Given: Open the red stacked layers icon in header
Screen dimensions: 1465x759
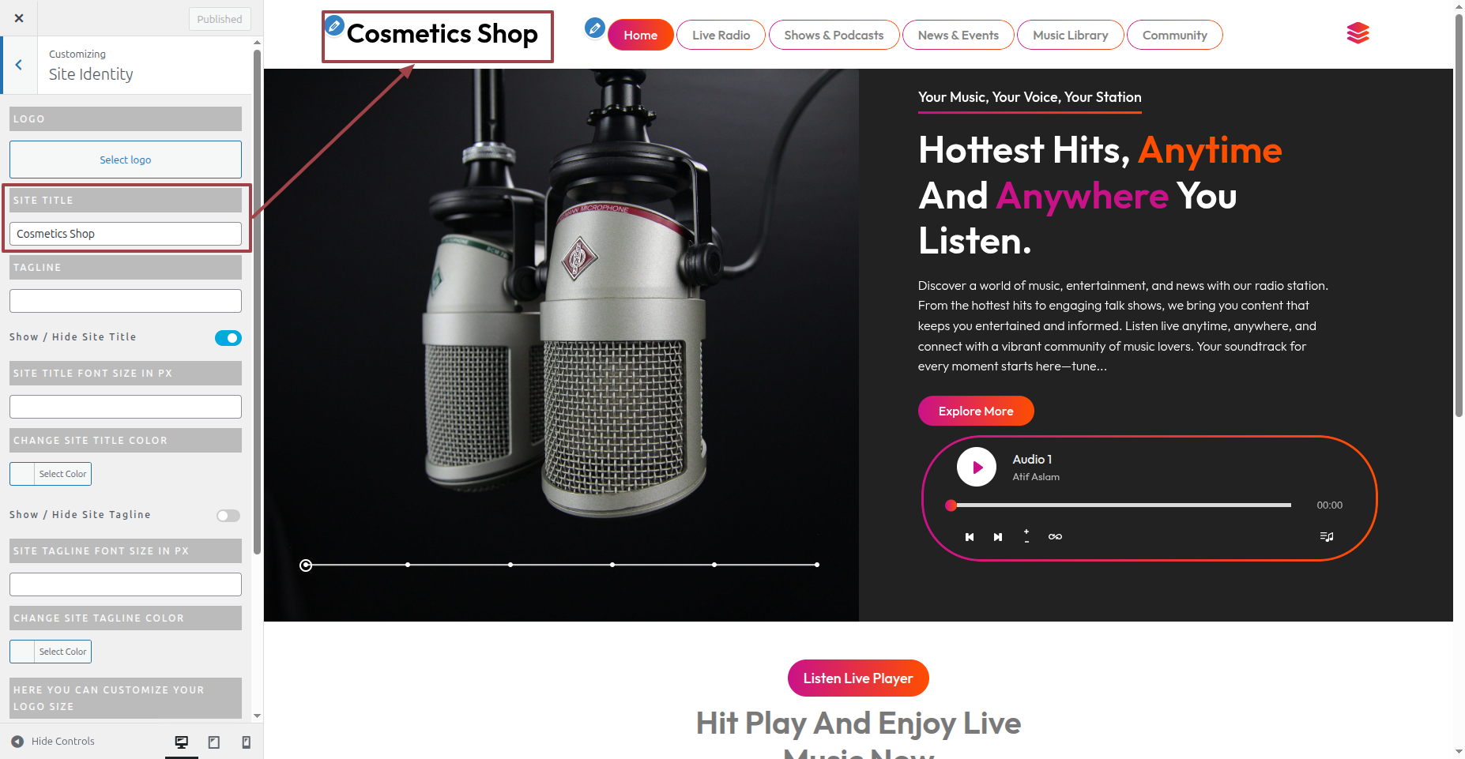Looking at the screenshot, I should pos(1358,33).
